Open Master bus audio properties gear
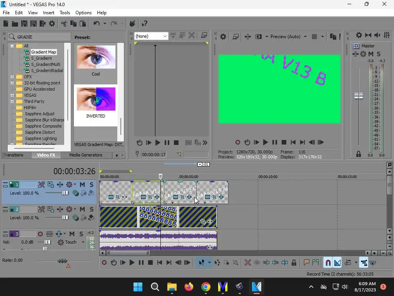 [x=359, y=35]
